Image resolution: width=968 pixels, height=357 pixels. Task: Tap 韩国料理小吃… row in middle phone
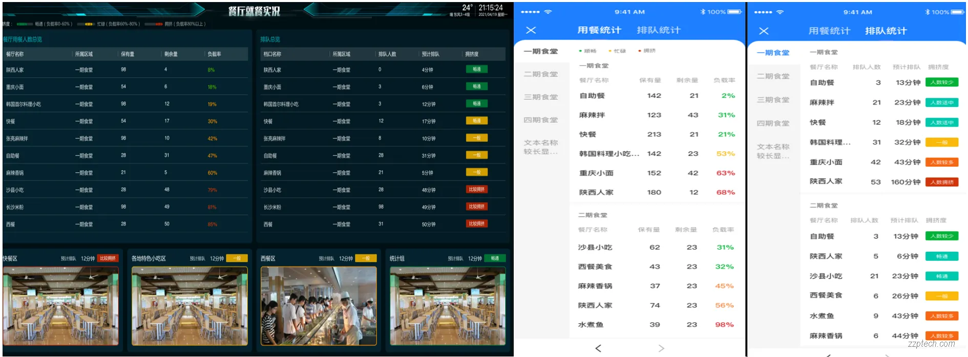657,153
